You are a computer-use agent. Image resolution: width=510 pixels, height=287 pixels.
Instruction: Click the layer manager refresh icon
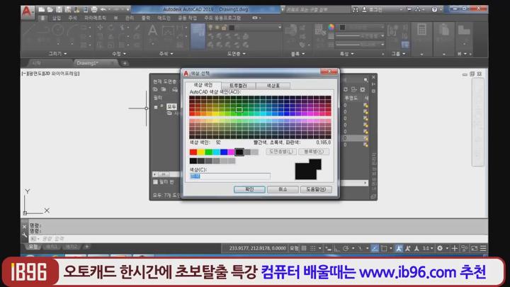coord(346,89)
